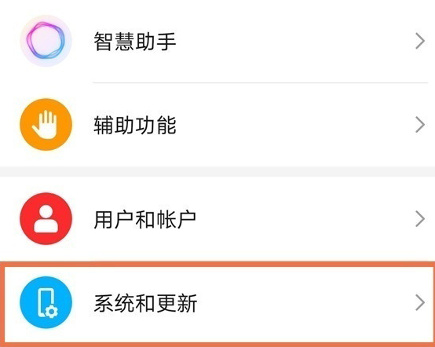Click the blank area in the 用户和帐户 row
435x347 pixels.
pyautogui.click(x=305, y=219)
